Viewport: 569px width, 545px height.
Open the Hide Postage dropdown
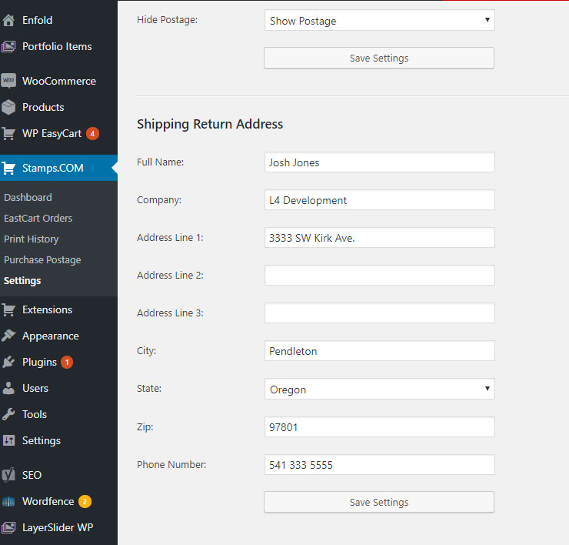pos(379,20)
